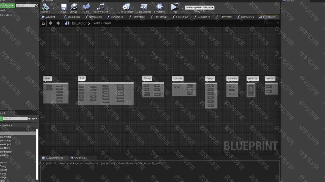The width and height of the screenshot is (325, 182).
Task: Open Hide Unrelated options dropdown arrow
Action: click(112, 8)
